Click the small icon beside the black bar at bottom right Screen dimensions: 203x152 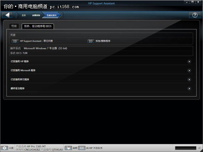point(199,148)
